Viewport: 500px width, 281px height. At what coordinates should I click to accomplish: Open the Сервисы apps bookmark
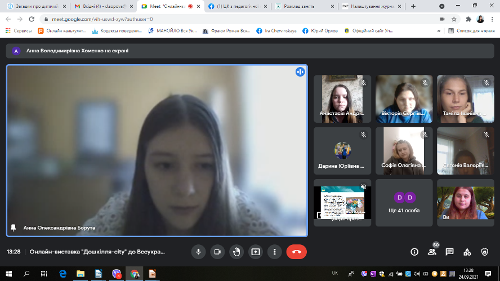tap(19, 31)
